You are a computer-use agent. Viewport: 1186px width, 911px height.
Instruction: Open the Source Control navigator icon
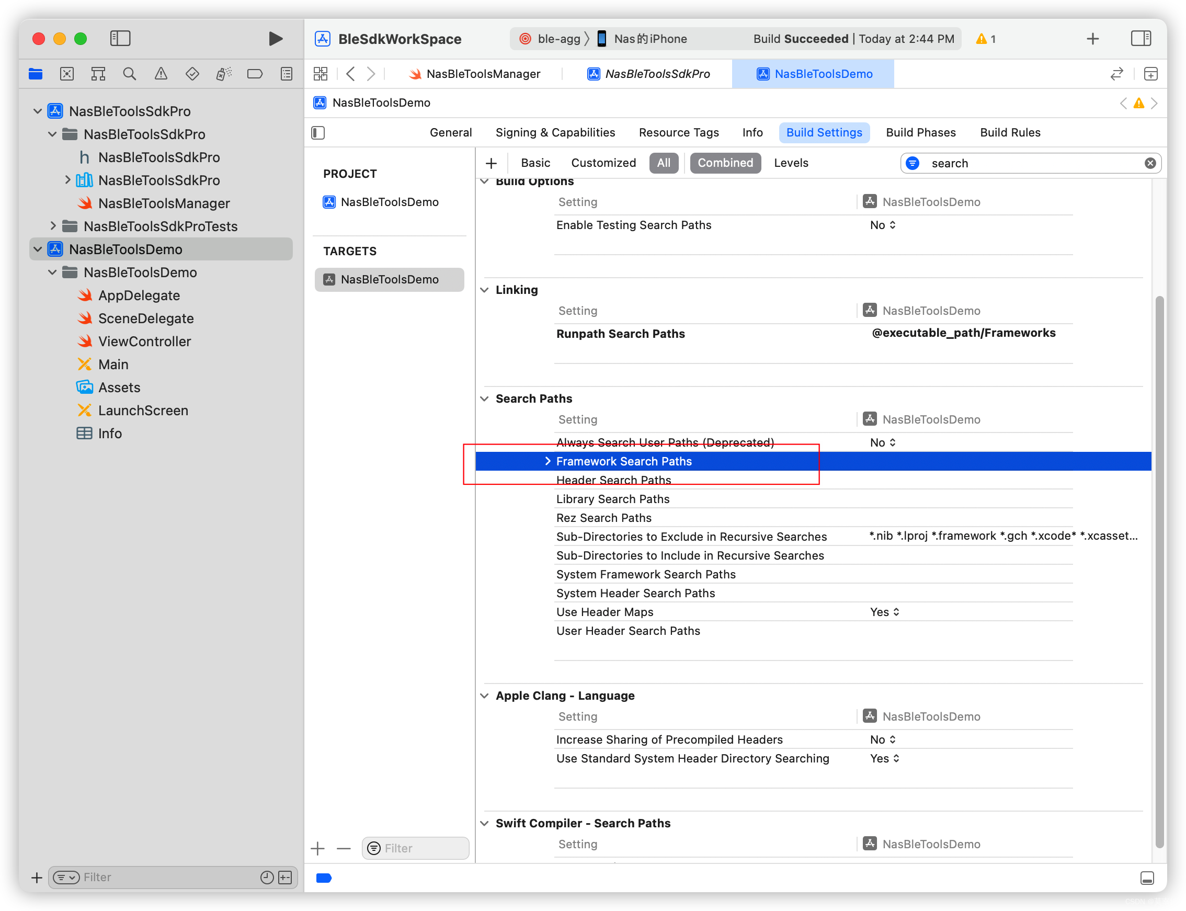point(67,74)
